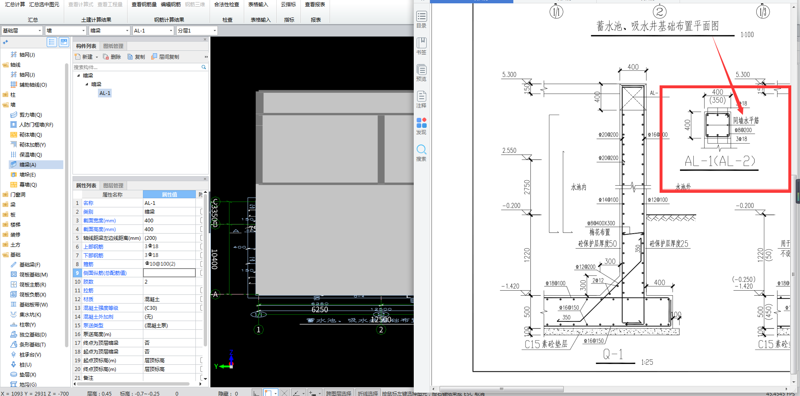Switch navigation tree to panel view icon
This screenshot has height=396, width=800.
[x=64, y=42]
